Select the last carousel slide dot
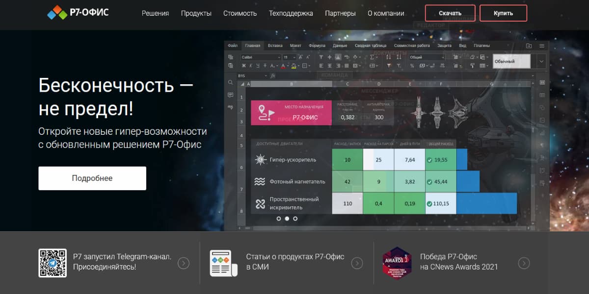This screenshot has width=589, height=294. [x=295, y=219]
